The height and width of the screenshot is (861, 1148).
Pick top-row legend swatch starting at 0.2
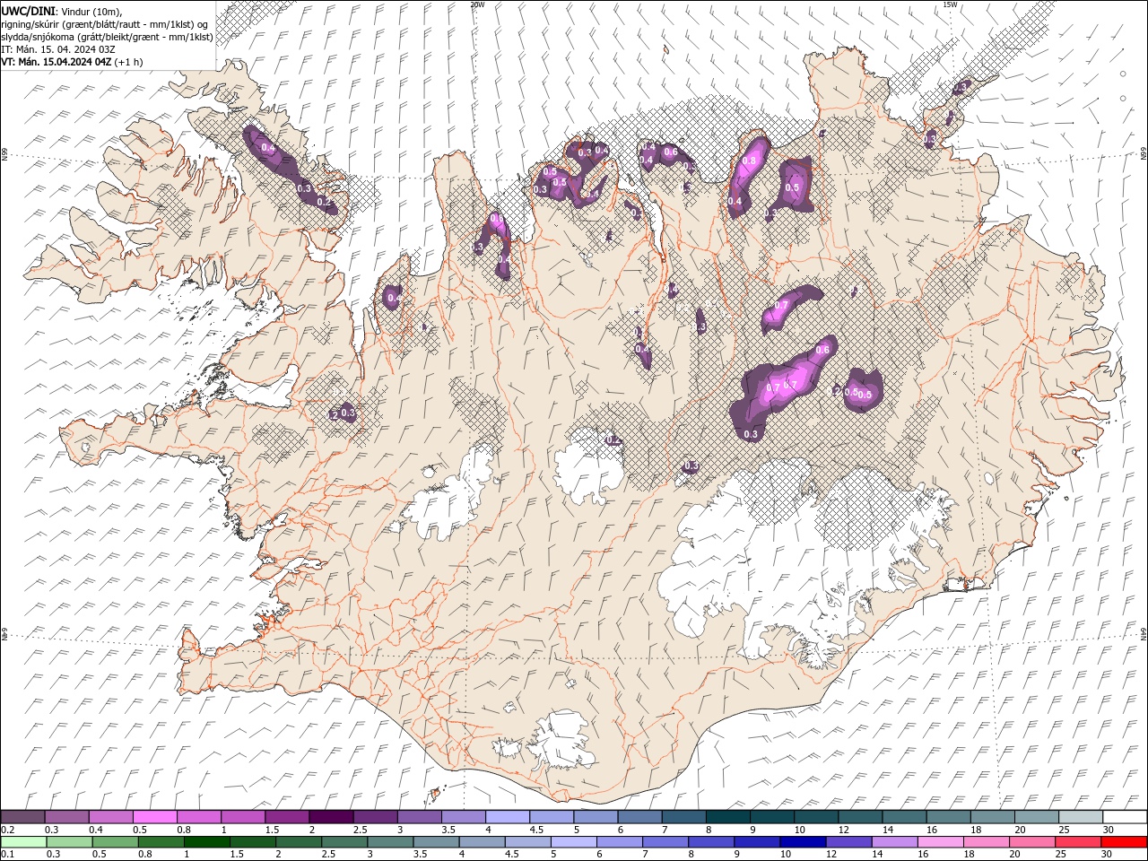coord(22,817)
